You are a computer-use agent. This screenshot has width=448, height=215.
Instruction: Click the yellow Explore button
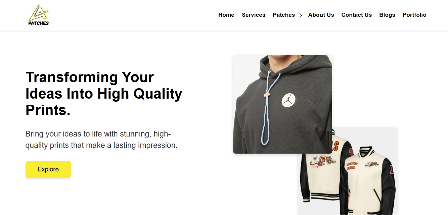point(48,169)
